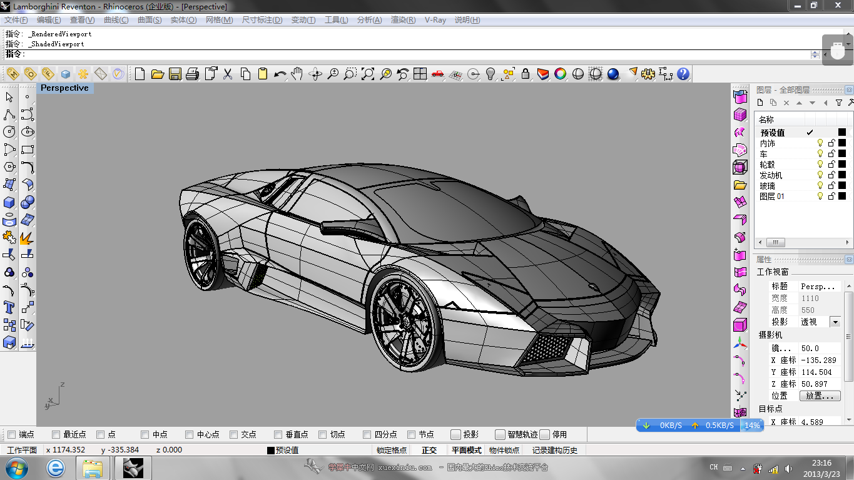
Task: Select the Rotate view tool
Action: [315, 74]
